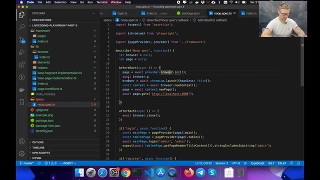This screenshot has height=180, width=320.
Task: Open the Go menu
Action: click(x=82, y=2)
